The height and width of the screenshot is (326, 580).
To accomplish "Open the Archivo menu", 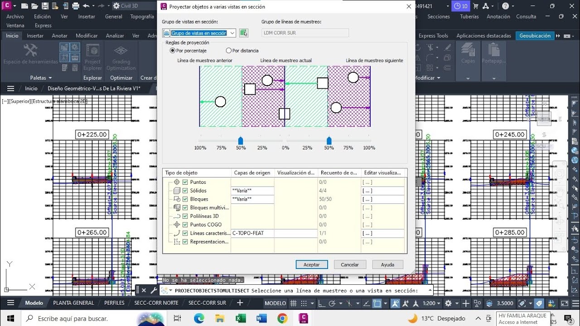I will (x=15, y=16).
